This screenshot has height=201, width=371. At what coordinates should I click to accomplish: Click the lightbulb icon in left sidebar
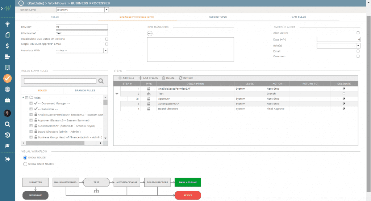click(x=7, y=24)
